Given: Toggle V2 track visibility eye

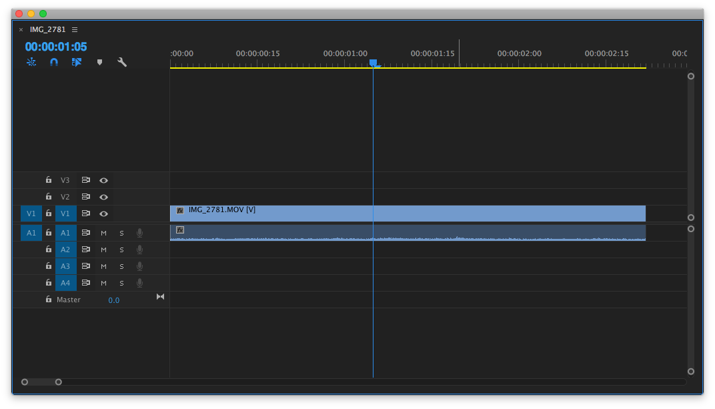Looking at the screenshot, I should (103, 197).
